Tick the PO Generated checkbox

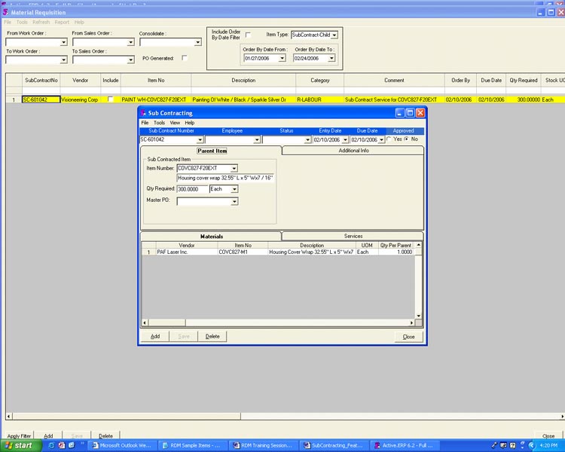185,58
